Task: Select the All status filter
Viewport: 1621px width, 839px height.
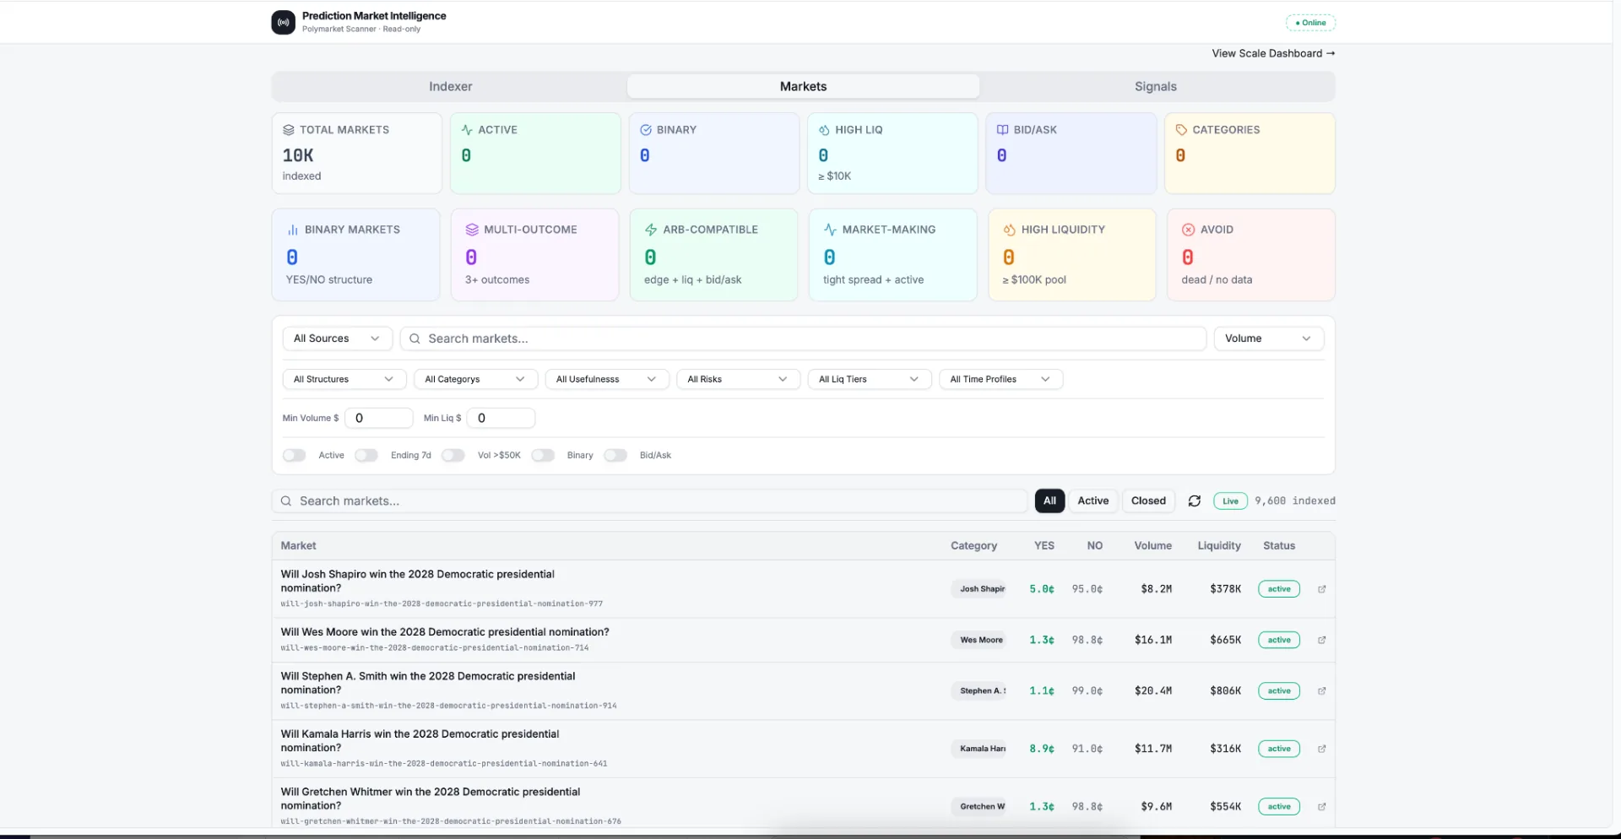Action: tap(1049, 501)
